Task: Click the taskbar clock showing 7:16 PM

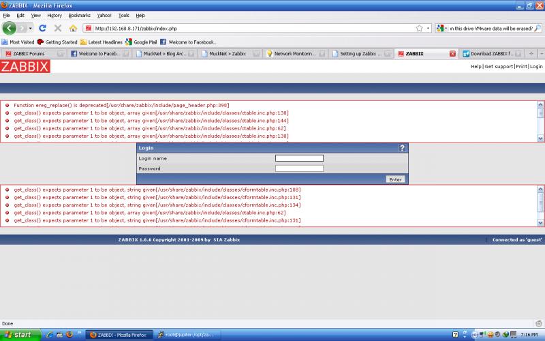Action: coord(529,335)
